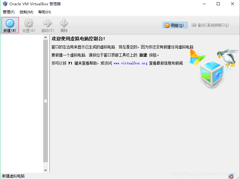Screen dimensions: 240x179
Task: Open the File (管理) menu
Action: pyautogui.click(x=9, y=12)
